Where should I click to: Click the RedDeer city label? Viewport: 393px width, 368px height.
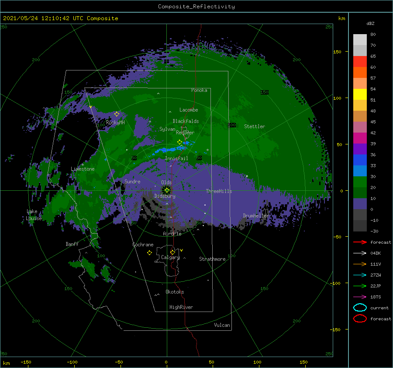[185, 133]
